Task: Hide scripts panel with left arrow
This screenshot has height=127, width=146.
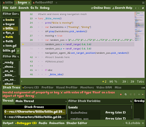Action: click(22, 81)
